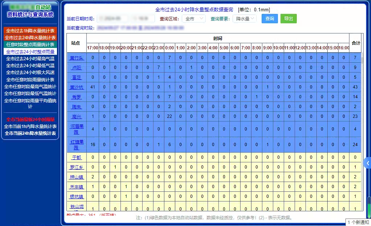Collapse the side panel chevron arrow

[x=368, y=163]
